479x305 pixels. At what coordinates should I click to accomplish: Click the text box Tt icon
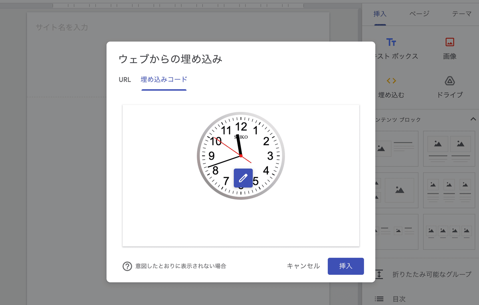pos(391,42)
